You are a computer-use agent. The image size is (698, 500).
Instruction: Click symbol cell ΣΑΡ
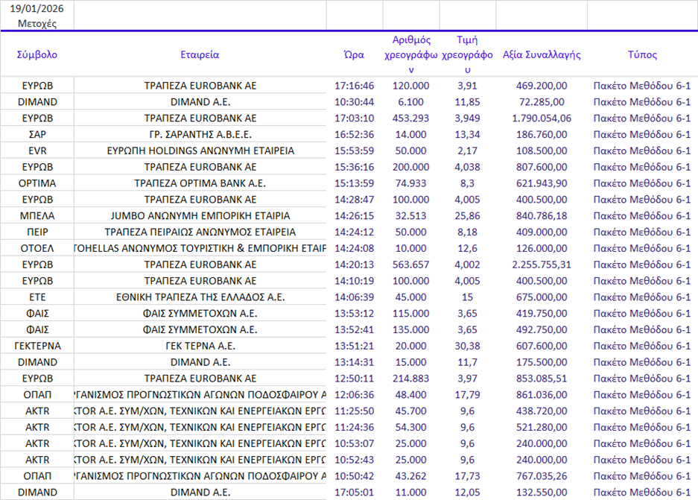click(37, 134)
